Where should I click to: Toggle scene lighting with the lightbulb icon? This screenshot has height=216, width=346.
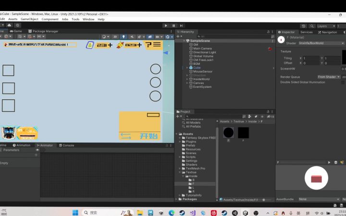tap(124, 36)
